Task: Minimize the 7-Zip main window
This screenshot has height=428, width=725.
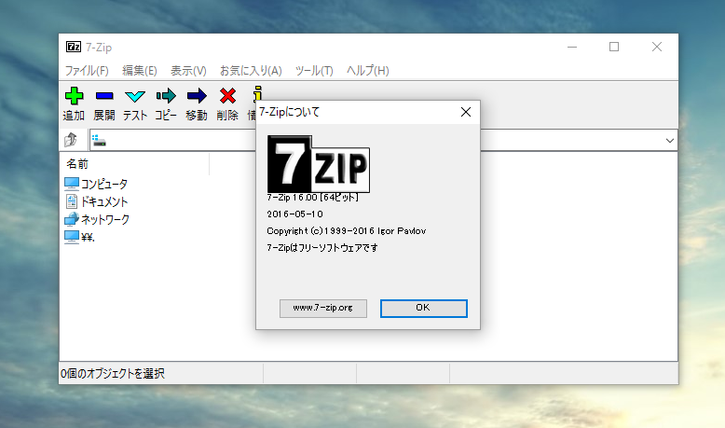Action: tap(572, 47)
